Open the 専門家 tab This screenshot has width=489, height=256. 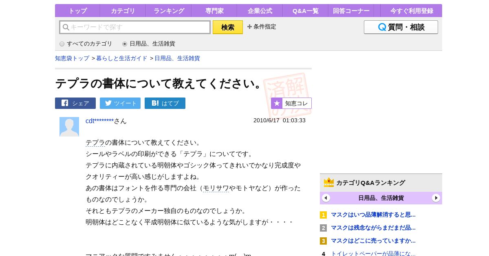214,11
